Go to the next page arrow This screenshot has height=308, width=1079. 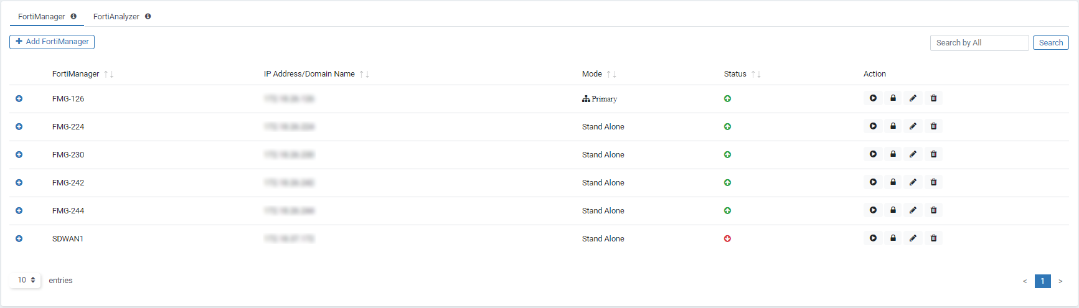1060,281
